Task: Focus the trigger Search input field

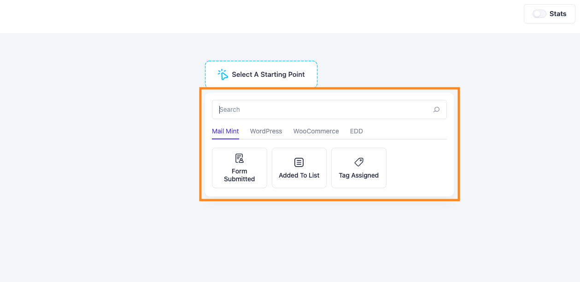Action: (329, 109)
